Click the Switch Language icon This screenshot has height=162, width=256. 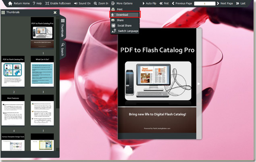pyautogui.click(x=114, y=31)
